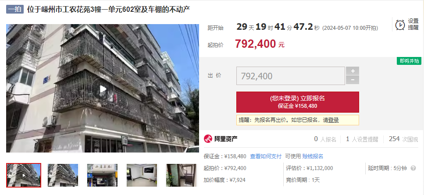
Task: Click the 设置提醒 reminder text
Action: (413, 24)
